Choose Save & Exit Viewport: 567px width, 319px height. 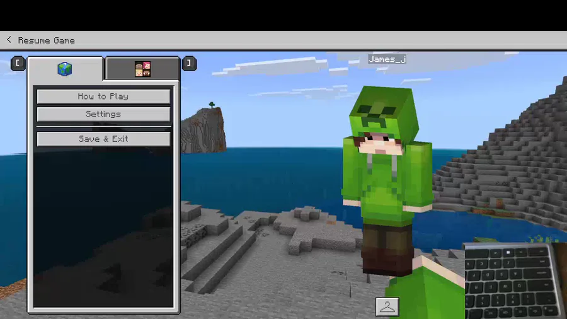[103, 139]
